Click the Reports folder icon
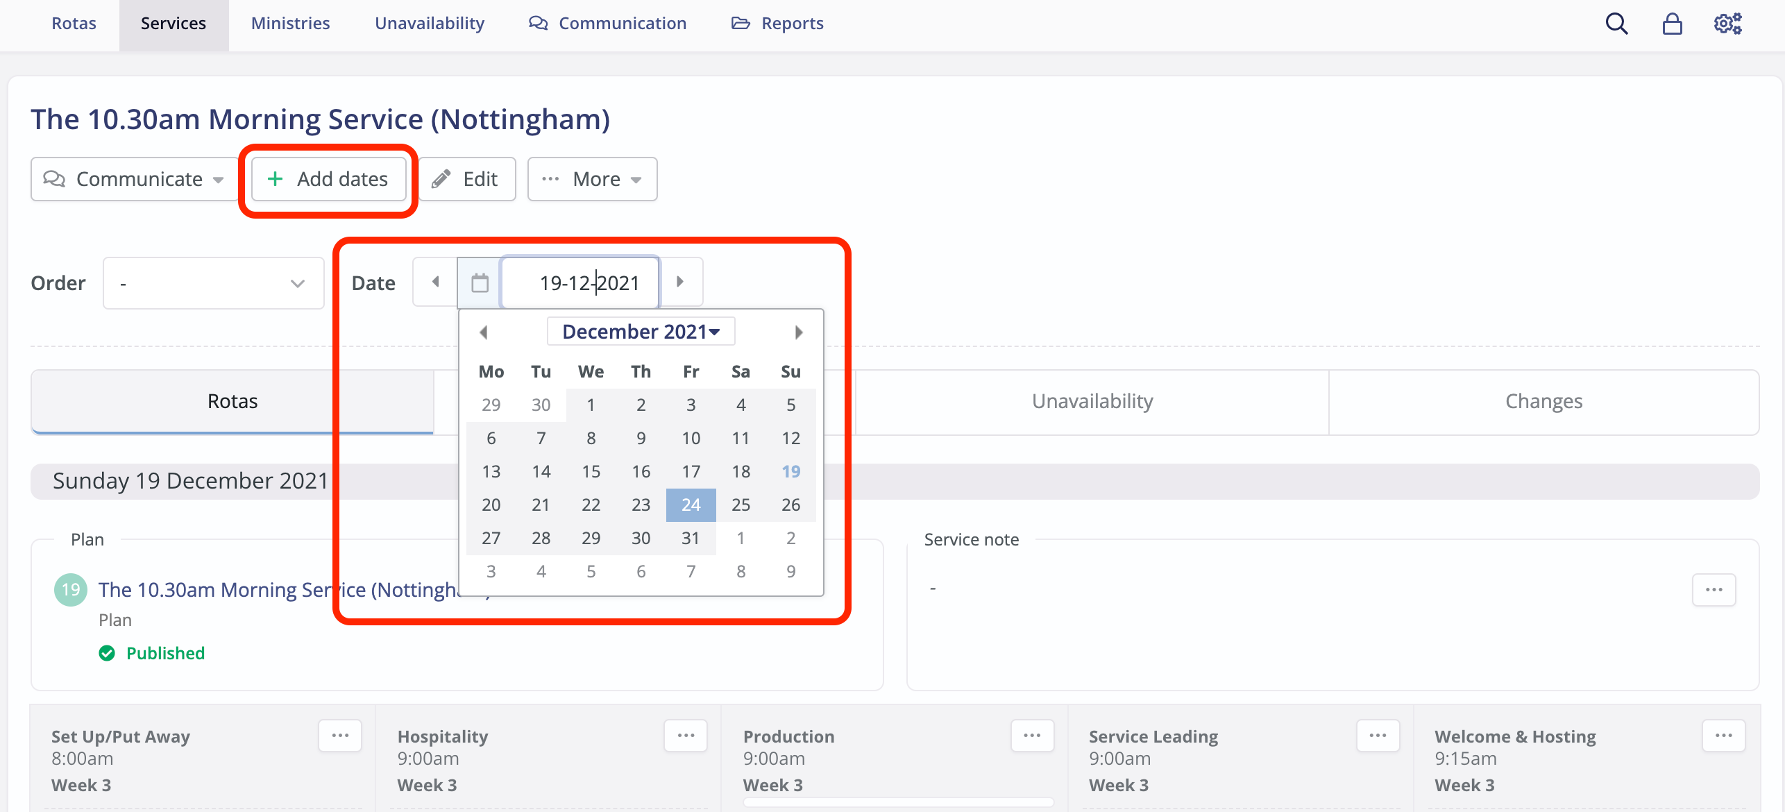The image size is (1785, 812). [x=741, y=23]
